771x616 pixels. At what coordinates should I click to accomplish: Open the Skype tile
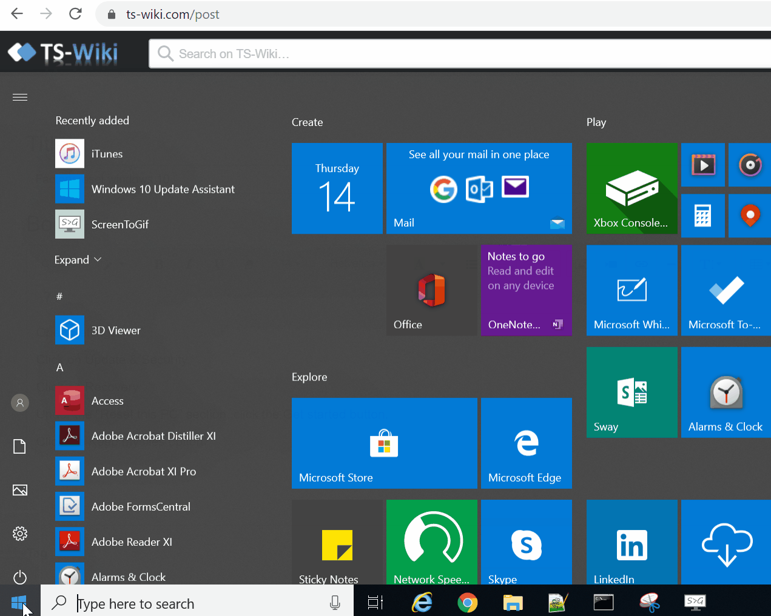(x=527, y=542)
